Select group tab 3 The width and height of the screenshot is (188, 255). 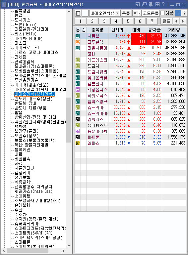pyautogui.click(x=104, y=21)
